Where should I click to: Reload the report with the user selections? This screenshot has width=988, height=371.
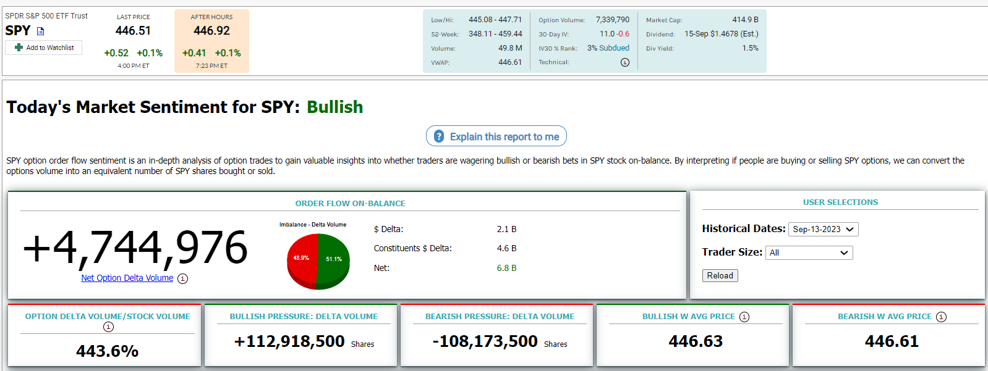click(x=720, y=276)
